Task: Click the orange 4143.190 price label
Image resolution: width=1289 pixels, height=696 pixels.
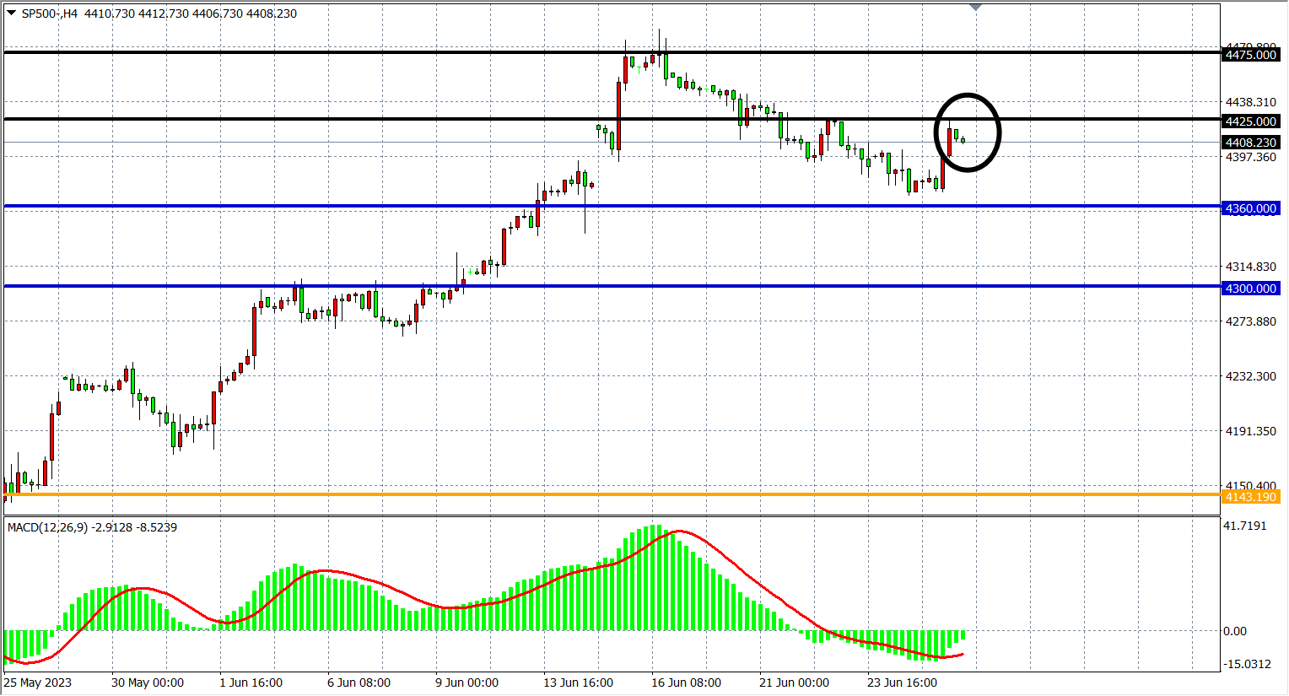Action: (1250, 497)
